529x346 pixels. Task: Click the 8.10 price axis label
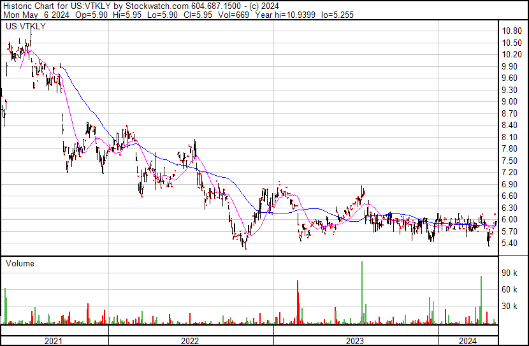(509, 137)
